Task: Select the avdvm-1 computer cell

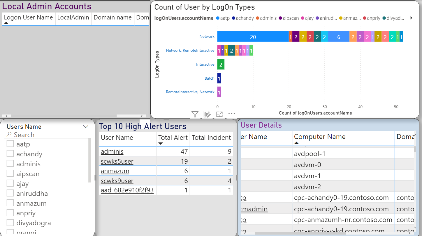Action: click(x=343, y=176)
